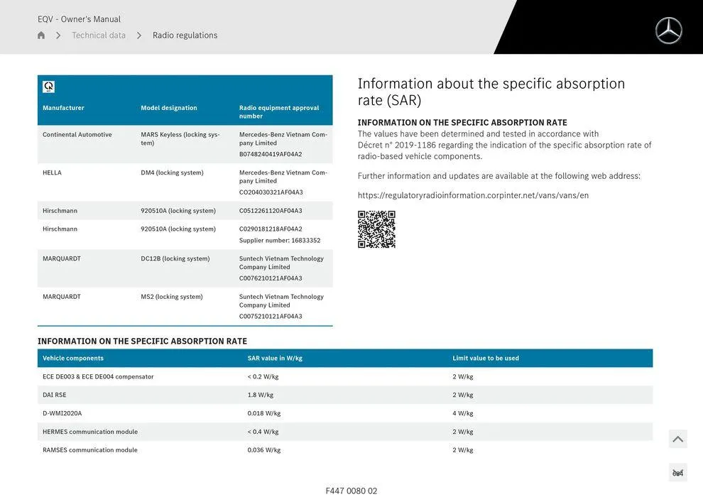Viewport: 703px width, 497px height.
Task: Click the Mercedes-Benz star logo
Action: coord(667,30)
